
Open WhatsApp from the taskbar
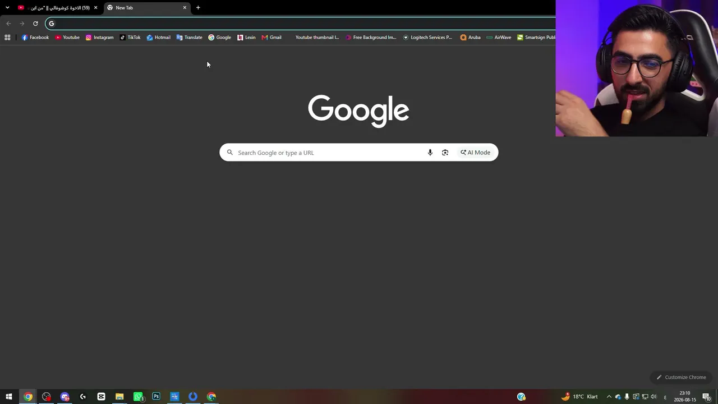tap(138, 397)
